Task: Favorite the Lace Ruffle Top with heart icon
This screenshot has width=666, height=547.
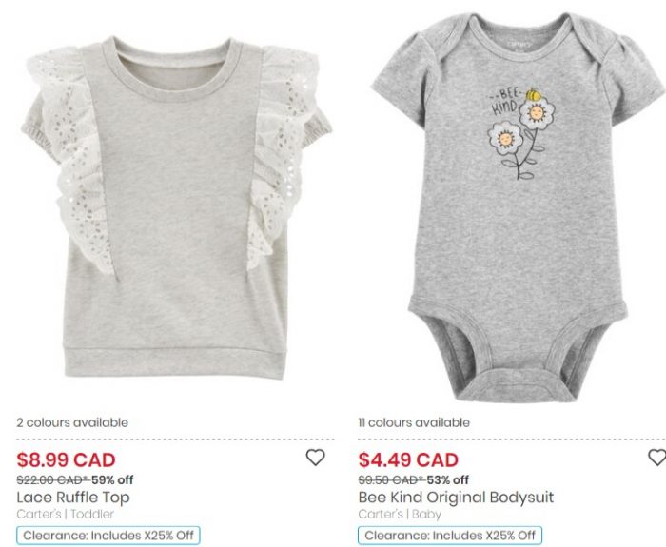Action: click(315, 458)
